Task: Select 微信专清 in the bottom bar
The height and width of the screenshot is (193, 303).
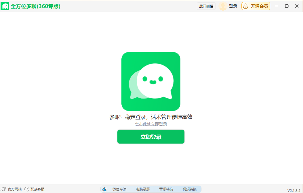Action: 119,189
